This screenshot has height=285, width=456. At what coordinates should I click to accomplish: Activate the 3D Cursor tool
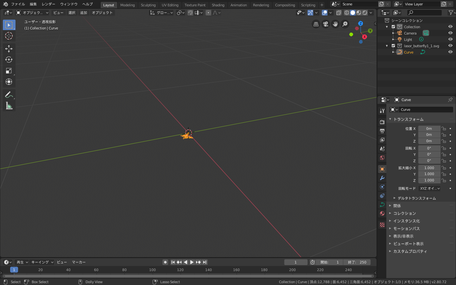9,36
